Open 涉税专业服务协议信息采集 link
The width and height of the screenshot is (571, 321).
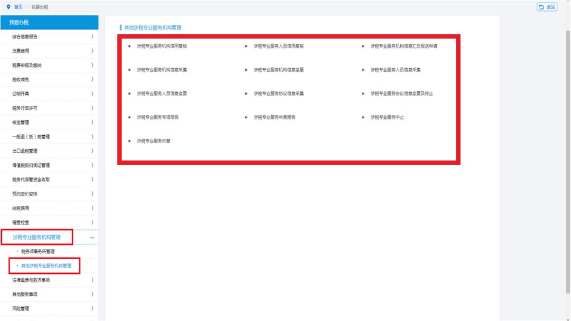[279, 94]
